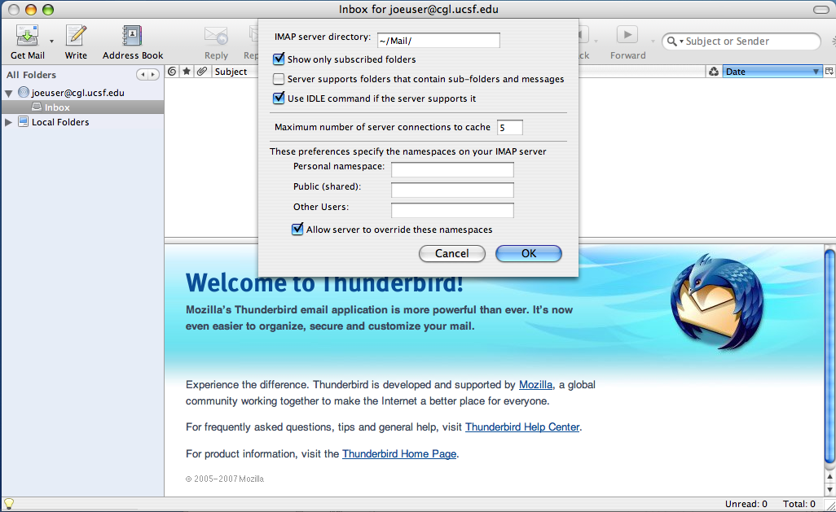This screenshot has width=836, height=512.
Task: Collapse the joeuser@cgl.ucsf.edu account tree
Action: point(8,94)
